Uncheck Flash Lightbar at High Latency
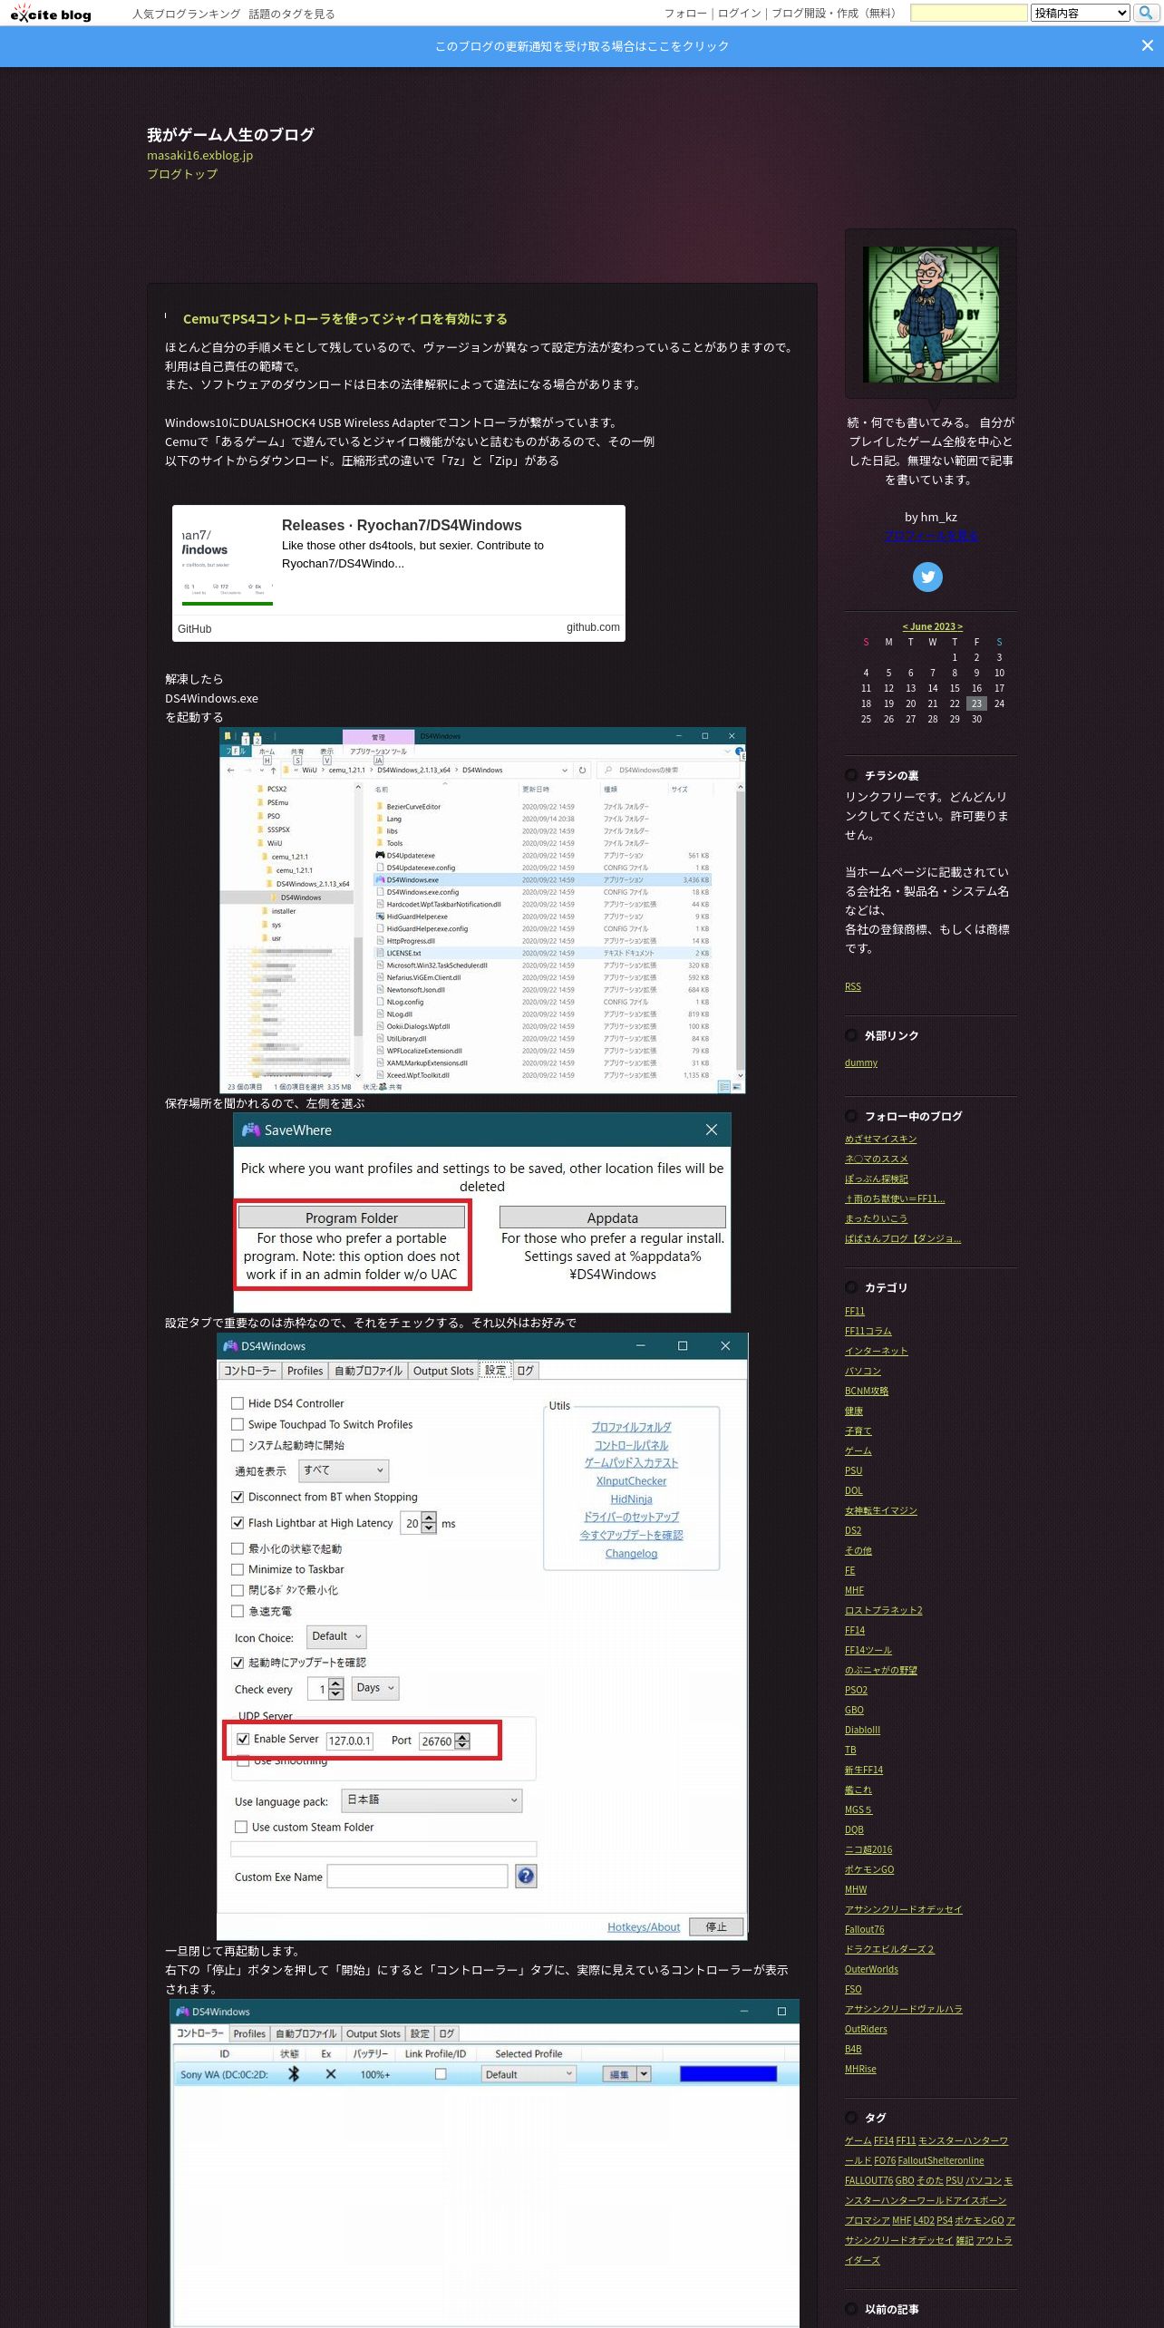Viewport: 1164px width, 2328px height. 238,1523
